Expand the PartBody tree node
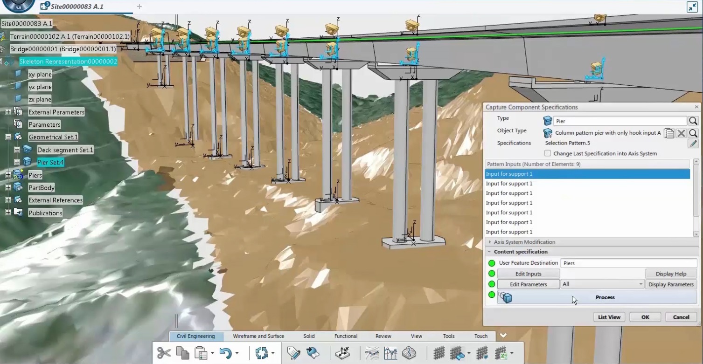 point(8,187)
